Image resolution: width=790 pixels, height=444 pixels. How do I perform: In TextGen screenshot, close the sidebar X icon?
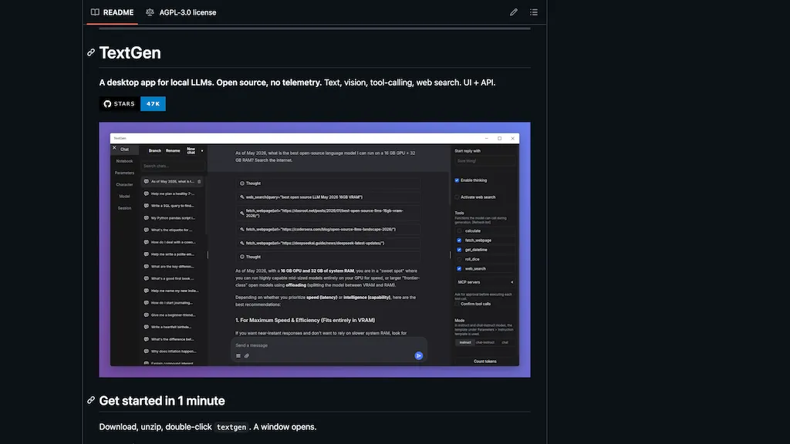pos(114,148)
